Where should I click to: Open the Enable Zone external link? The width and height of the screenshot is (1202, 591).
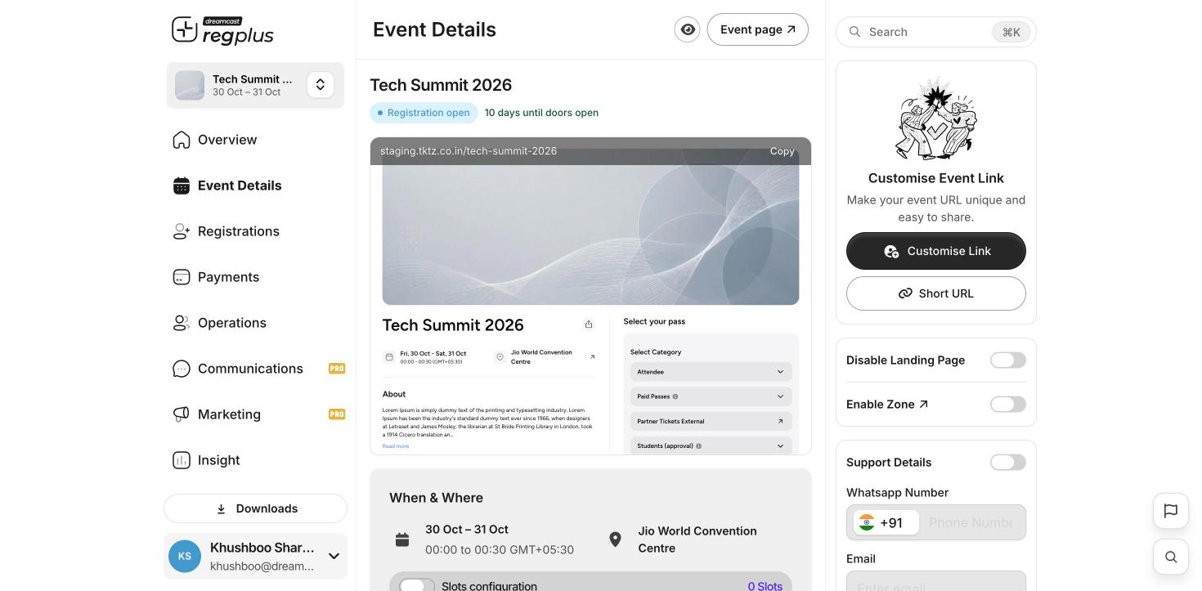coord(924,405)
